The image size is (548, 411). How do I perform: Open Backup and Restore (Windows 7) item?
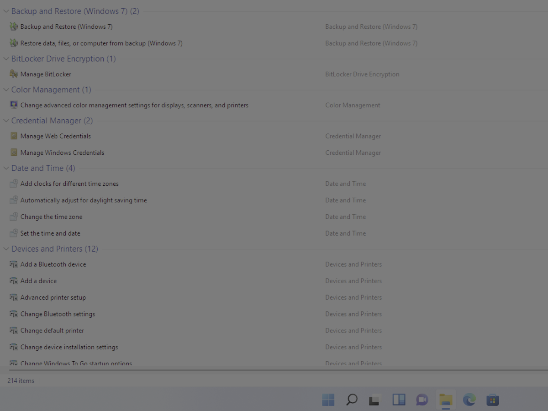tap(66, 26)
